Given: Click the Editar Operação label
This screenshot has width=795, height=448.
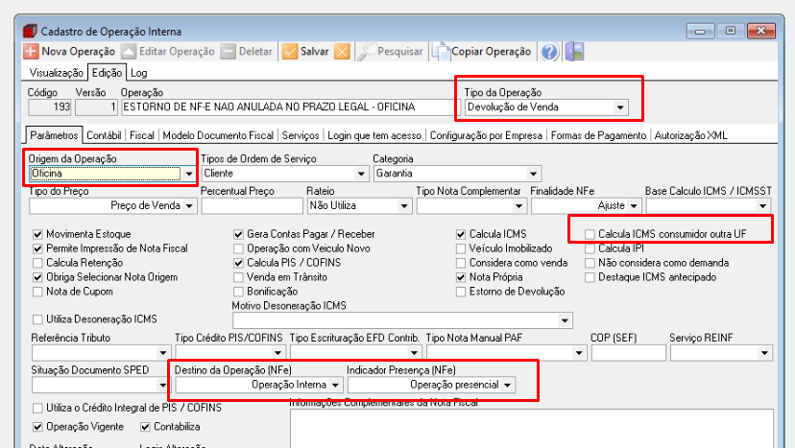Looking at the screenshot, I should point(177,52).
